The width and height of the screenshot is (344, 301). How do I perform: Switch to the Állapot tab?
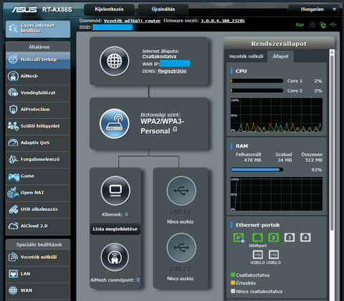coord(280,57)
